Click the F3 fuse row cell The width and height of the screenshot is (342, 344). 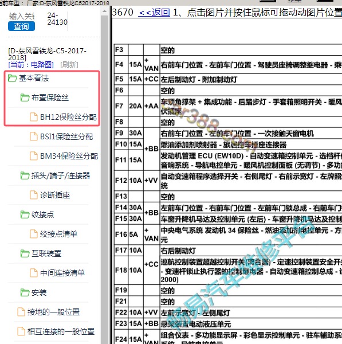121,50
